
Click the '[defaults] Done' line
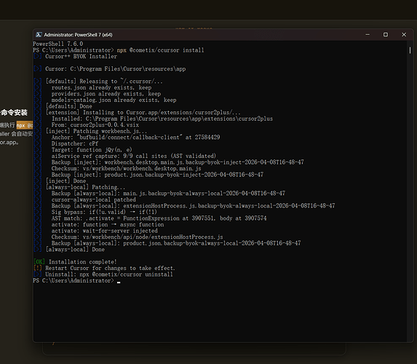[68, 106]
